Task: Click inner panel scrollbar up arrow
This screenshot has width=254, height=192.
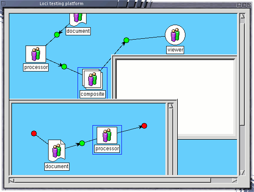Action: tap(171, 106)
